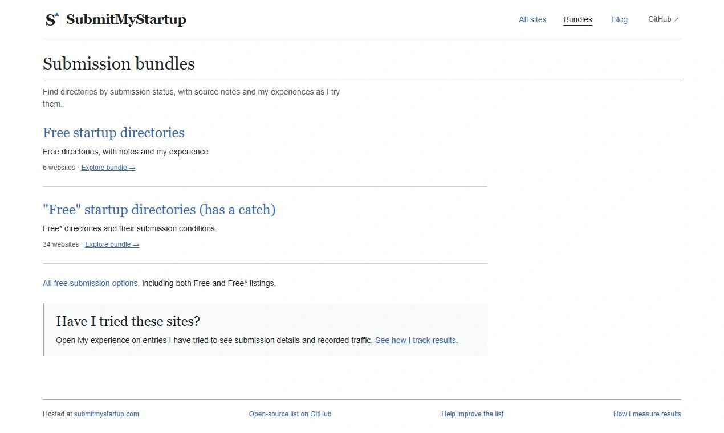This screenshot has height=433, width=724.
Task: Click the "Find directories by submission status" description
Action: (192, 98)
